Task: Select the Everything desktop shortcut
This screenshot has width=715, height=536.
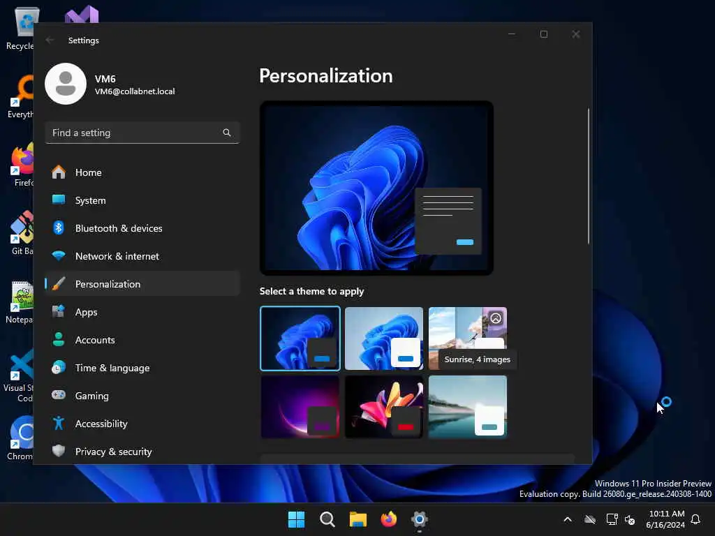Action: [x=20, y=96]
